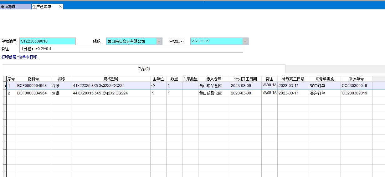Click into the 备注 text field
The height and width of the screenshot is (177, 385).
point(131,49)
